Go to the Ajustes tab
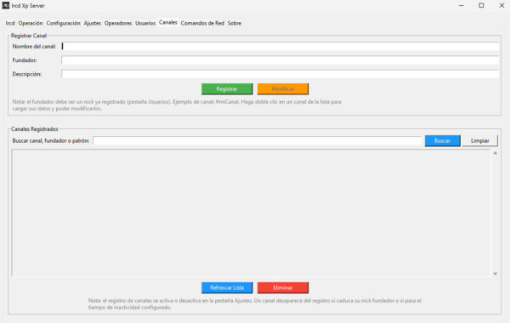This screenshot has width=510, height=323. (x=93, y=23)
